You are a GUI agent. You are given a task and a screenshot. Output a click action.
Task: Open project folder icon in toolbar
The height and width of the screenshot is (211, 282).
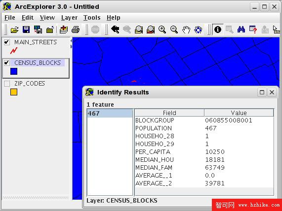coord(14,30)
